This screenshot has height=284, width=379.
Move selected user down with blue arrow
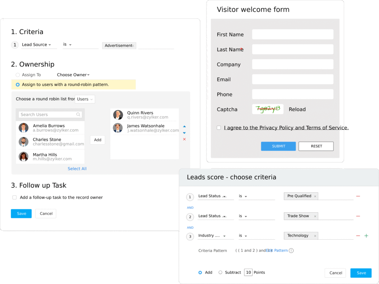pos(184,133)
